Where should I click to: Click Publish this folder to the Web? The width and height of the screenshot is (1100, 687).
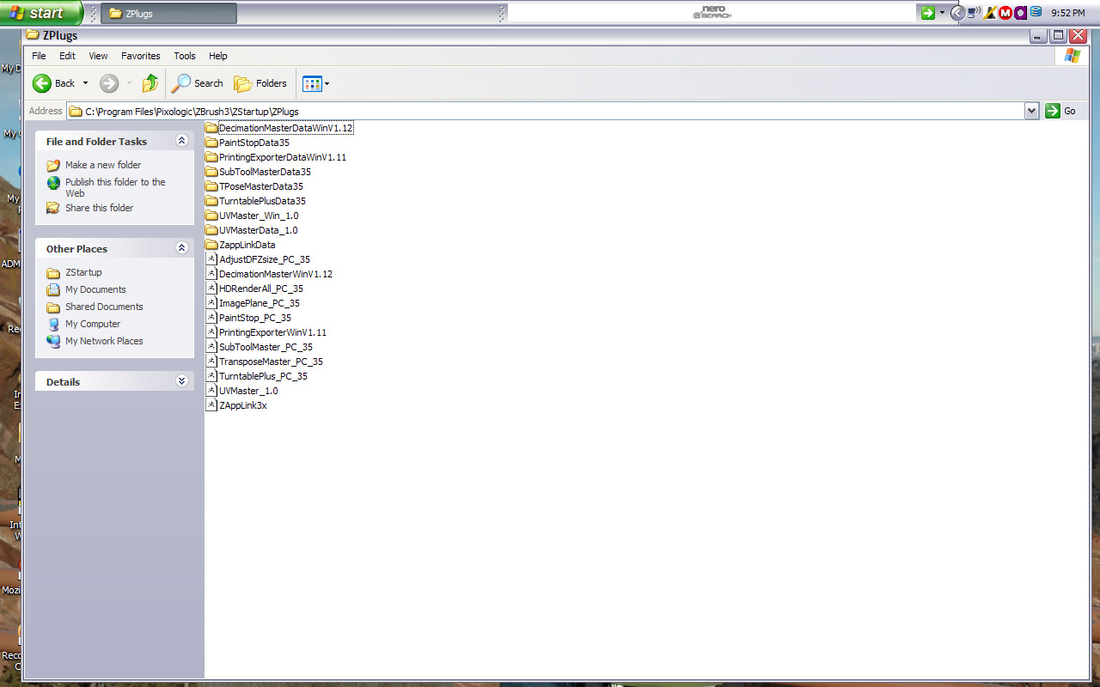[115, 187]
